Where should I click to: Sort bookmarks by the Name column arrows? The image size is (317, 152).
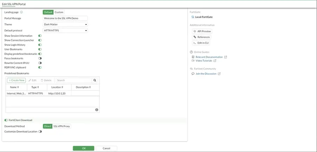coord(18,87)
